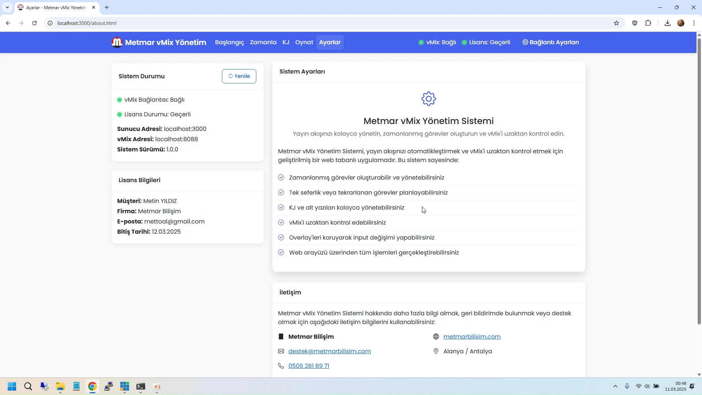Click the large gear icon under Sistem Ayarları
Screen dimensions: 702x395
(429, 99)
